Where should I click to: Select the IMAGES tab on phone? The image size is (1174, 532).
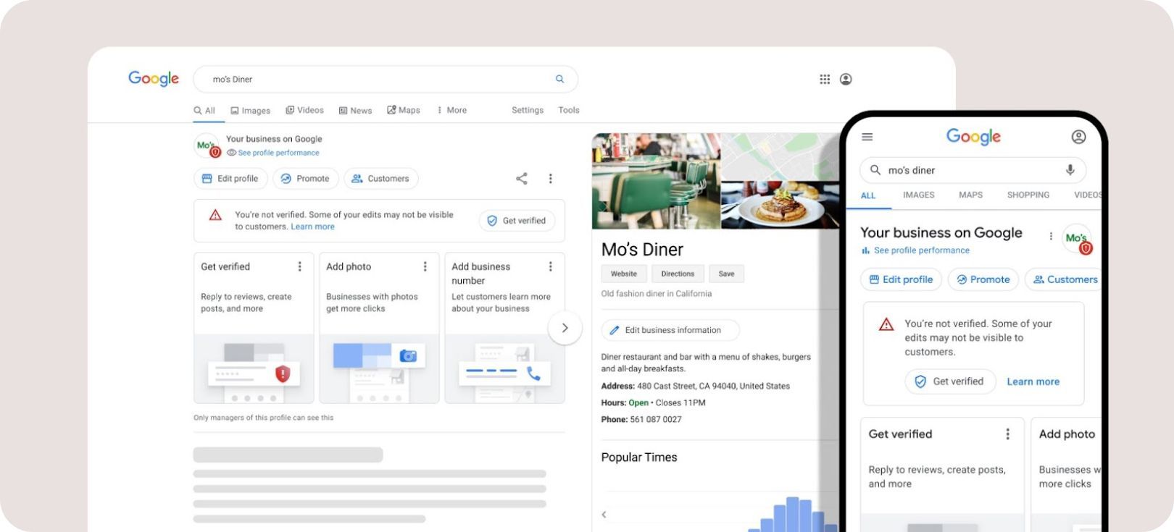click(918, 195)
